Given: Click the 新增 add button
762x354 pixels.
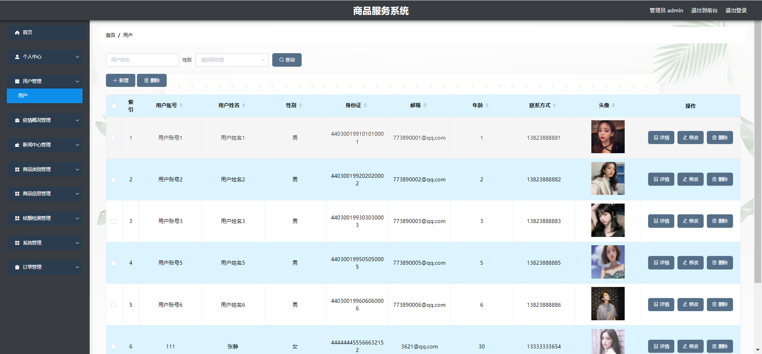Looking at the screenshot, I should 121,81.
